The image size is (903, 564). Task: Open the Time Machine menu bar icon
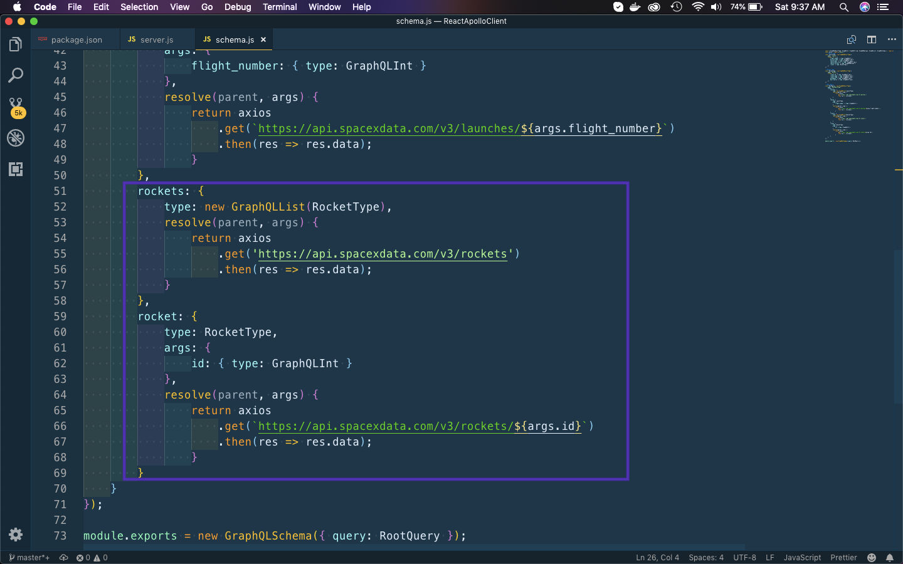point(676,7)
